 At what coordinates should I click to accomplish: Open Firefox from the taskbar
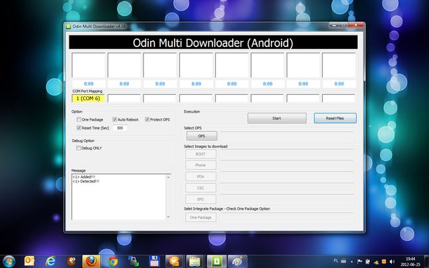(x=91, y=261)
